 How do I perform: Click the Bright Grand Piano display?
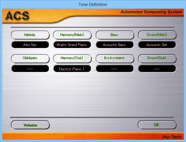pyautogui.click(x=72, y=45)
